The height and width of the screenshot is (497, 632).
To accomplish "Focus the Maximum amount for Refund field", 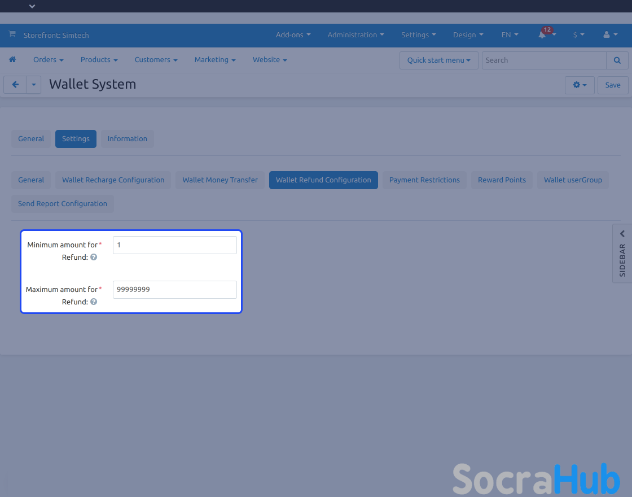I will click(175, 290).
